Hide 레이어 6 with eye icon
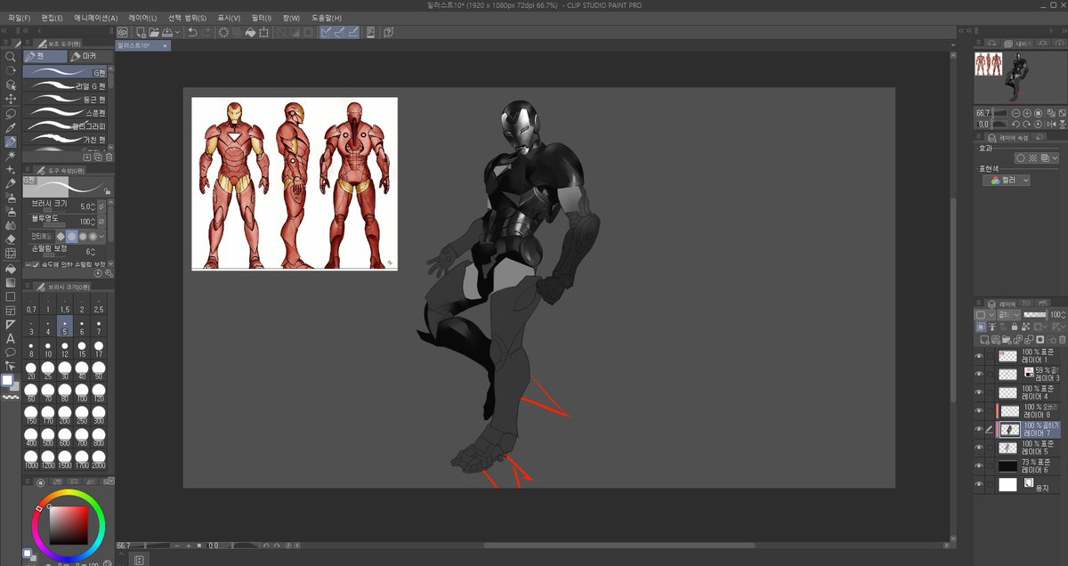 (979, 465)
